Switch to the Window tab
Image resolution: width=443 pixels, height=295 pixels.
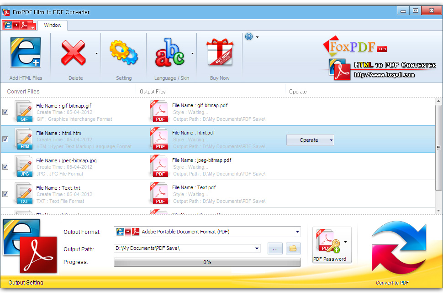coord(53,25)
